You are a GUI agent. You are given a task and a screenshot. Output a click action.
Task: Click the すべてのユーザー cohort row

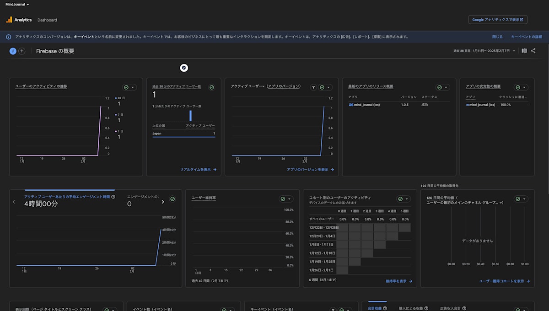point(360,219)
